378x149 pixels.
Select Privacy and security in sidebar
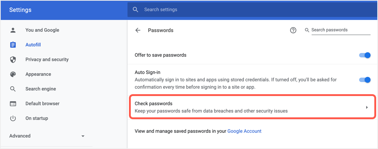click(47, 60)
